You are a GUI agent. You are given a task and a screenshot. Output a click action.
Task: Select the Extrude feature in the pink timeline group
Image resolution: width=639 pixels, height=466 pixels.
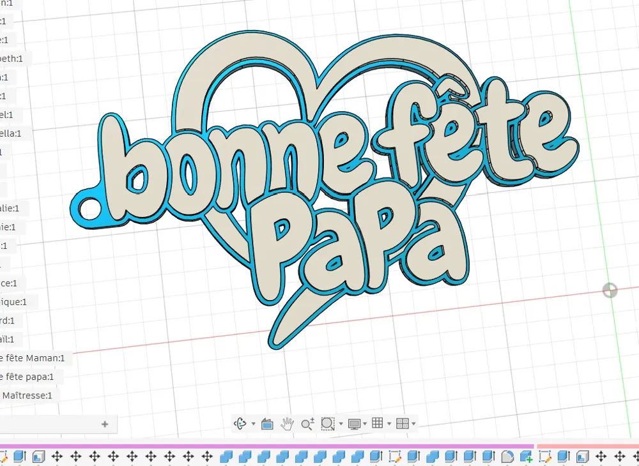point(564,456)
